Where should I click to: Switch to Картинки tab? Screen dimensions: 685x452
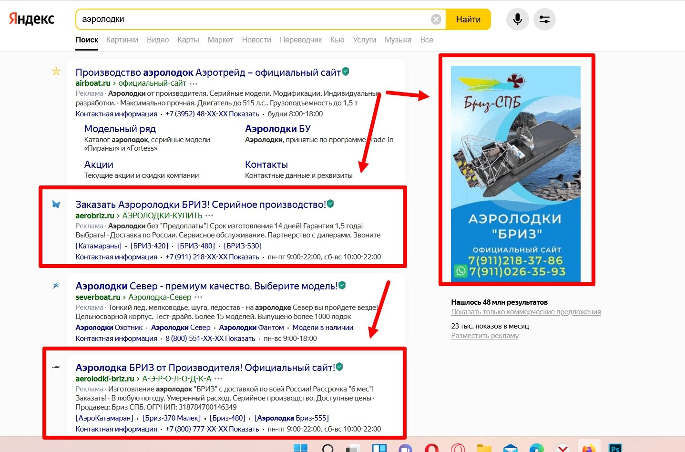point(122,40)
